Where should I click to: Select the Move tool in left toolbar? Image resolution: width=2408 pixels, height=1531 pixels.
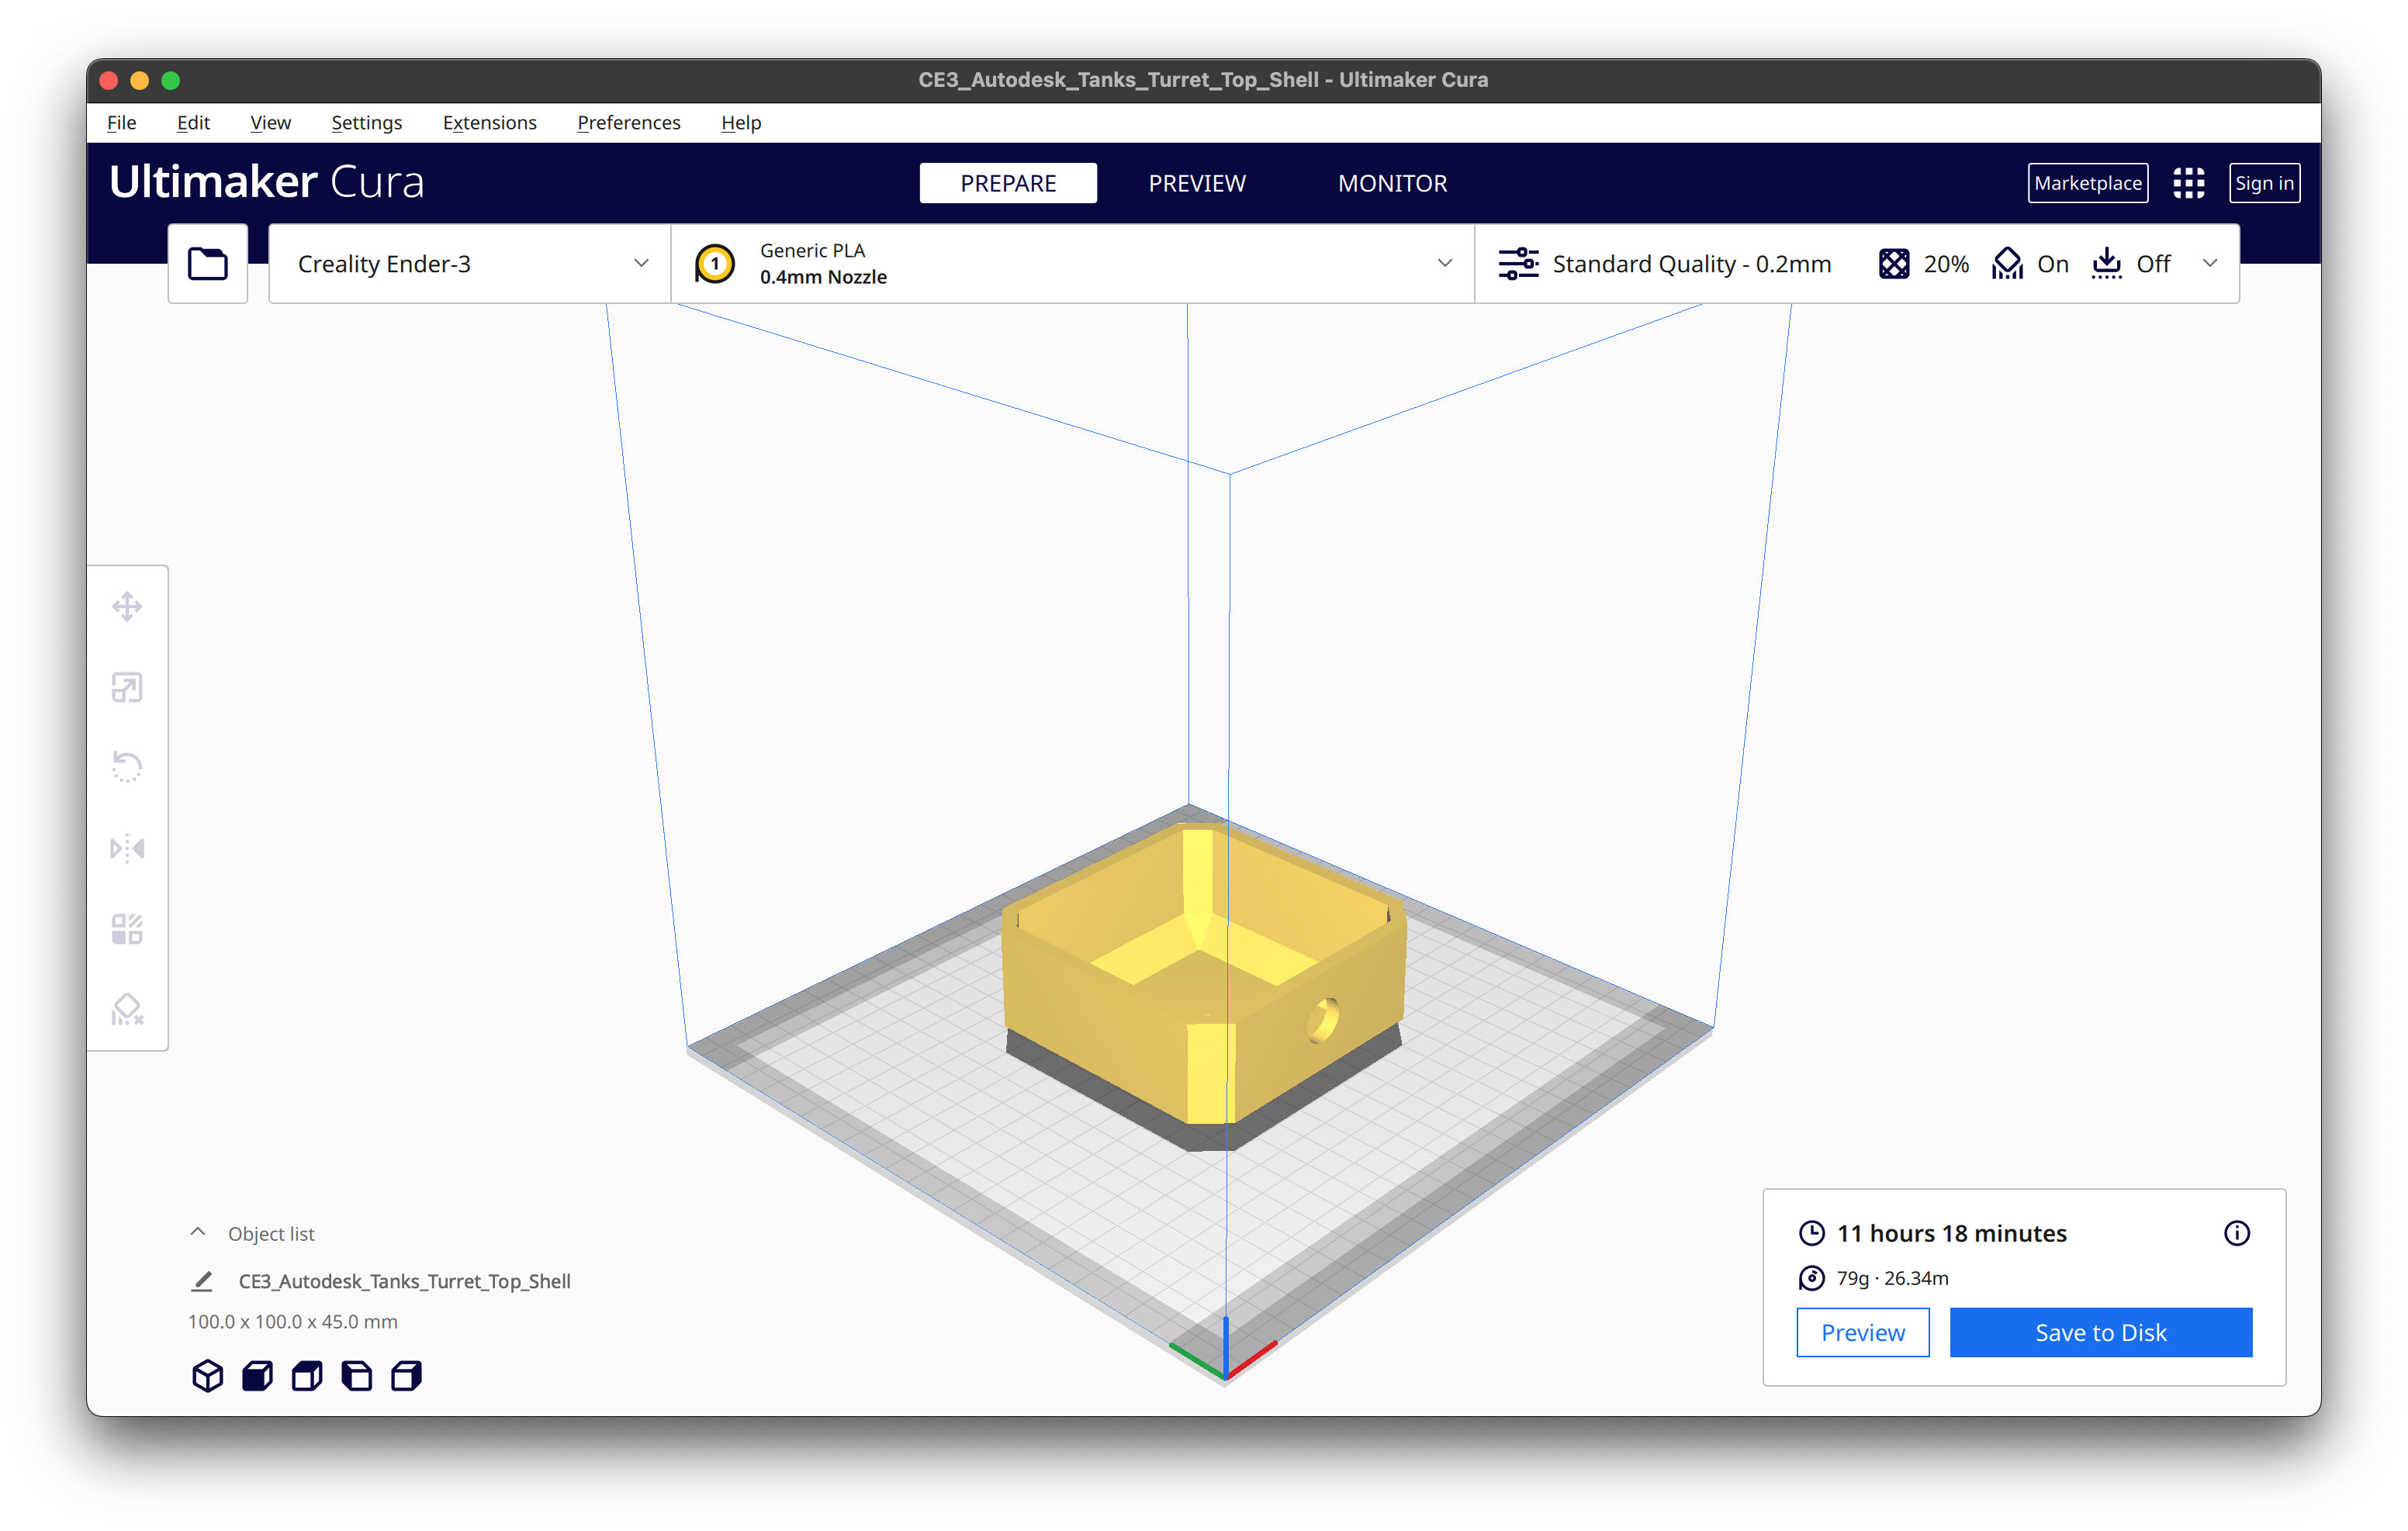click(x=127, y=606)
